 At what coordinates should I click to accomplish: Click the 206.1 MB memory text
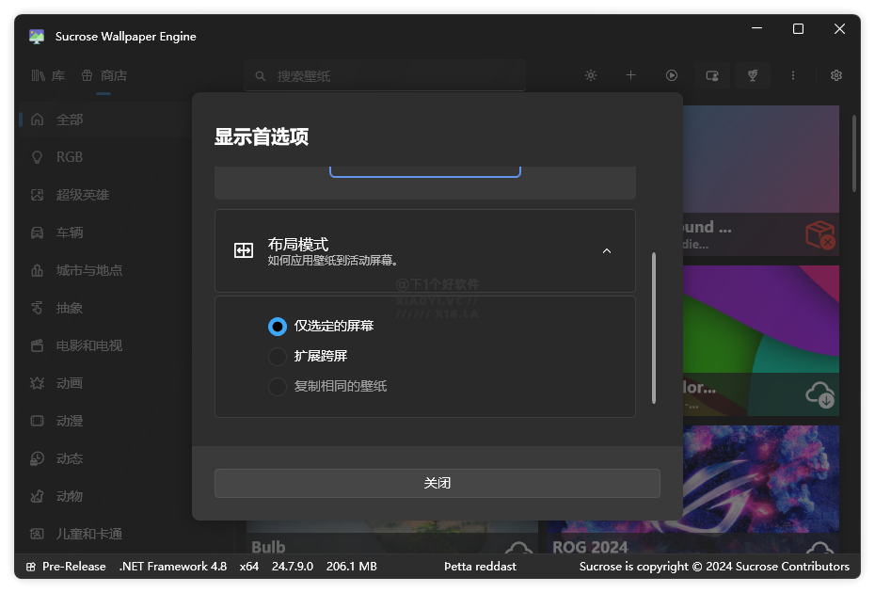point(352,567)
